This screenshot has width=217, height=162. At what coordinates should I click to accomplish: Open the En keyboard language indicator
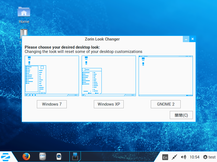point(165,157)
